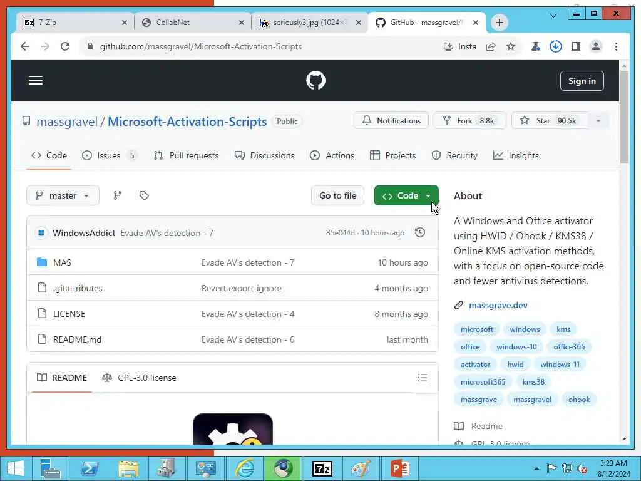Click the page vertical scrollbar thumb
Screen dimensions: 641x481
624,117
